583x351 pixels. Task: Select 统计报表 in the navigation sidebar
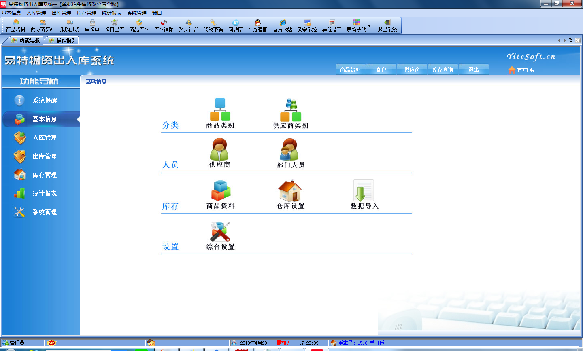(41, 193)
